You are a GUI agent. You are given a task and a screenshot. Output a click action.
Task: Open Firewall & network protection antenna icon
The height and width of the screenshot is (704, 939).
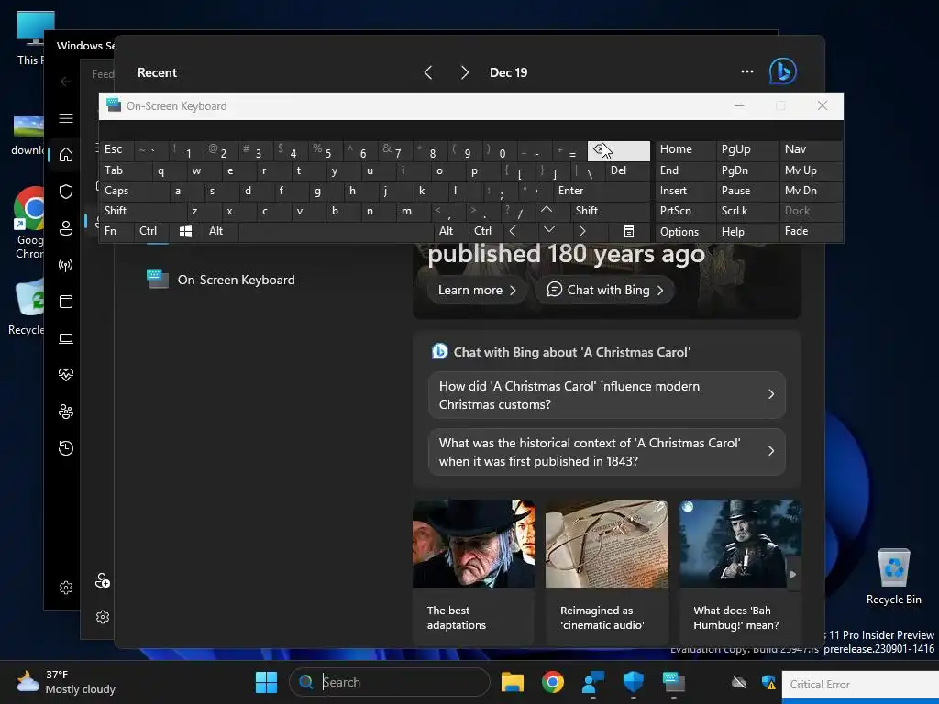[x=66, y=265]
